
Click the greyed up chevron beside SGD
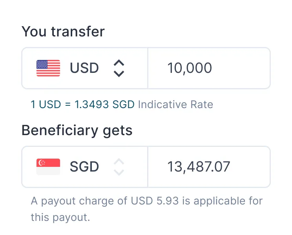[119, 162]
